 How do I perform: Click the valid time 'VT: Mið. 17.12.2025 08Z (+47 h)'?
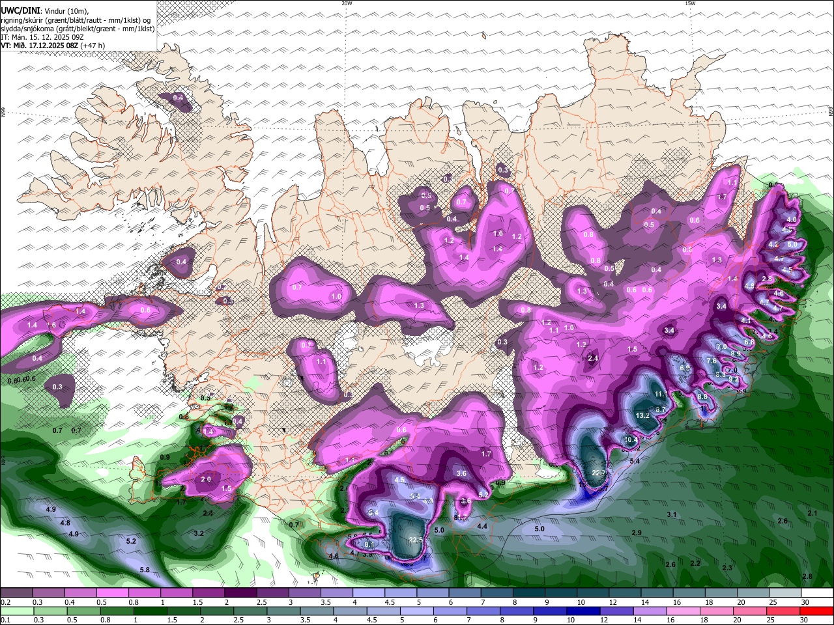pyautogui.click(x=53, y=46)
